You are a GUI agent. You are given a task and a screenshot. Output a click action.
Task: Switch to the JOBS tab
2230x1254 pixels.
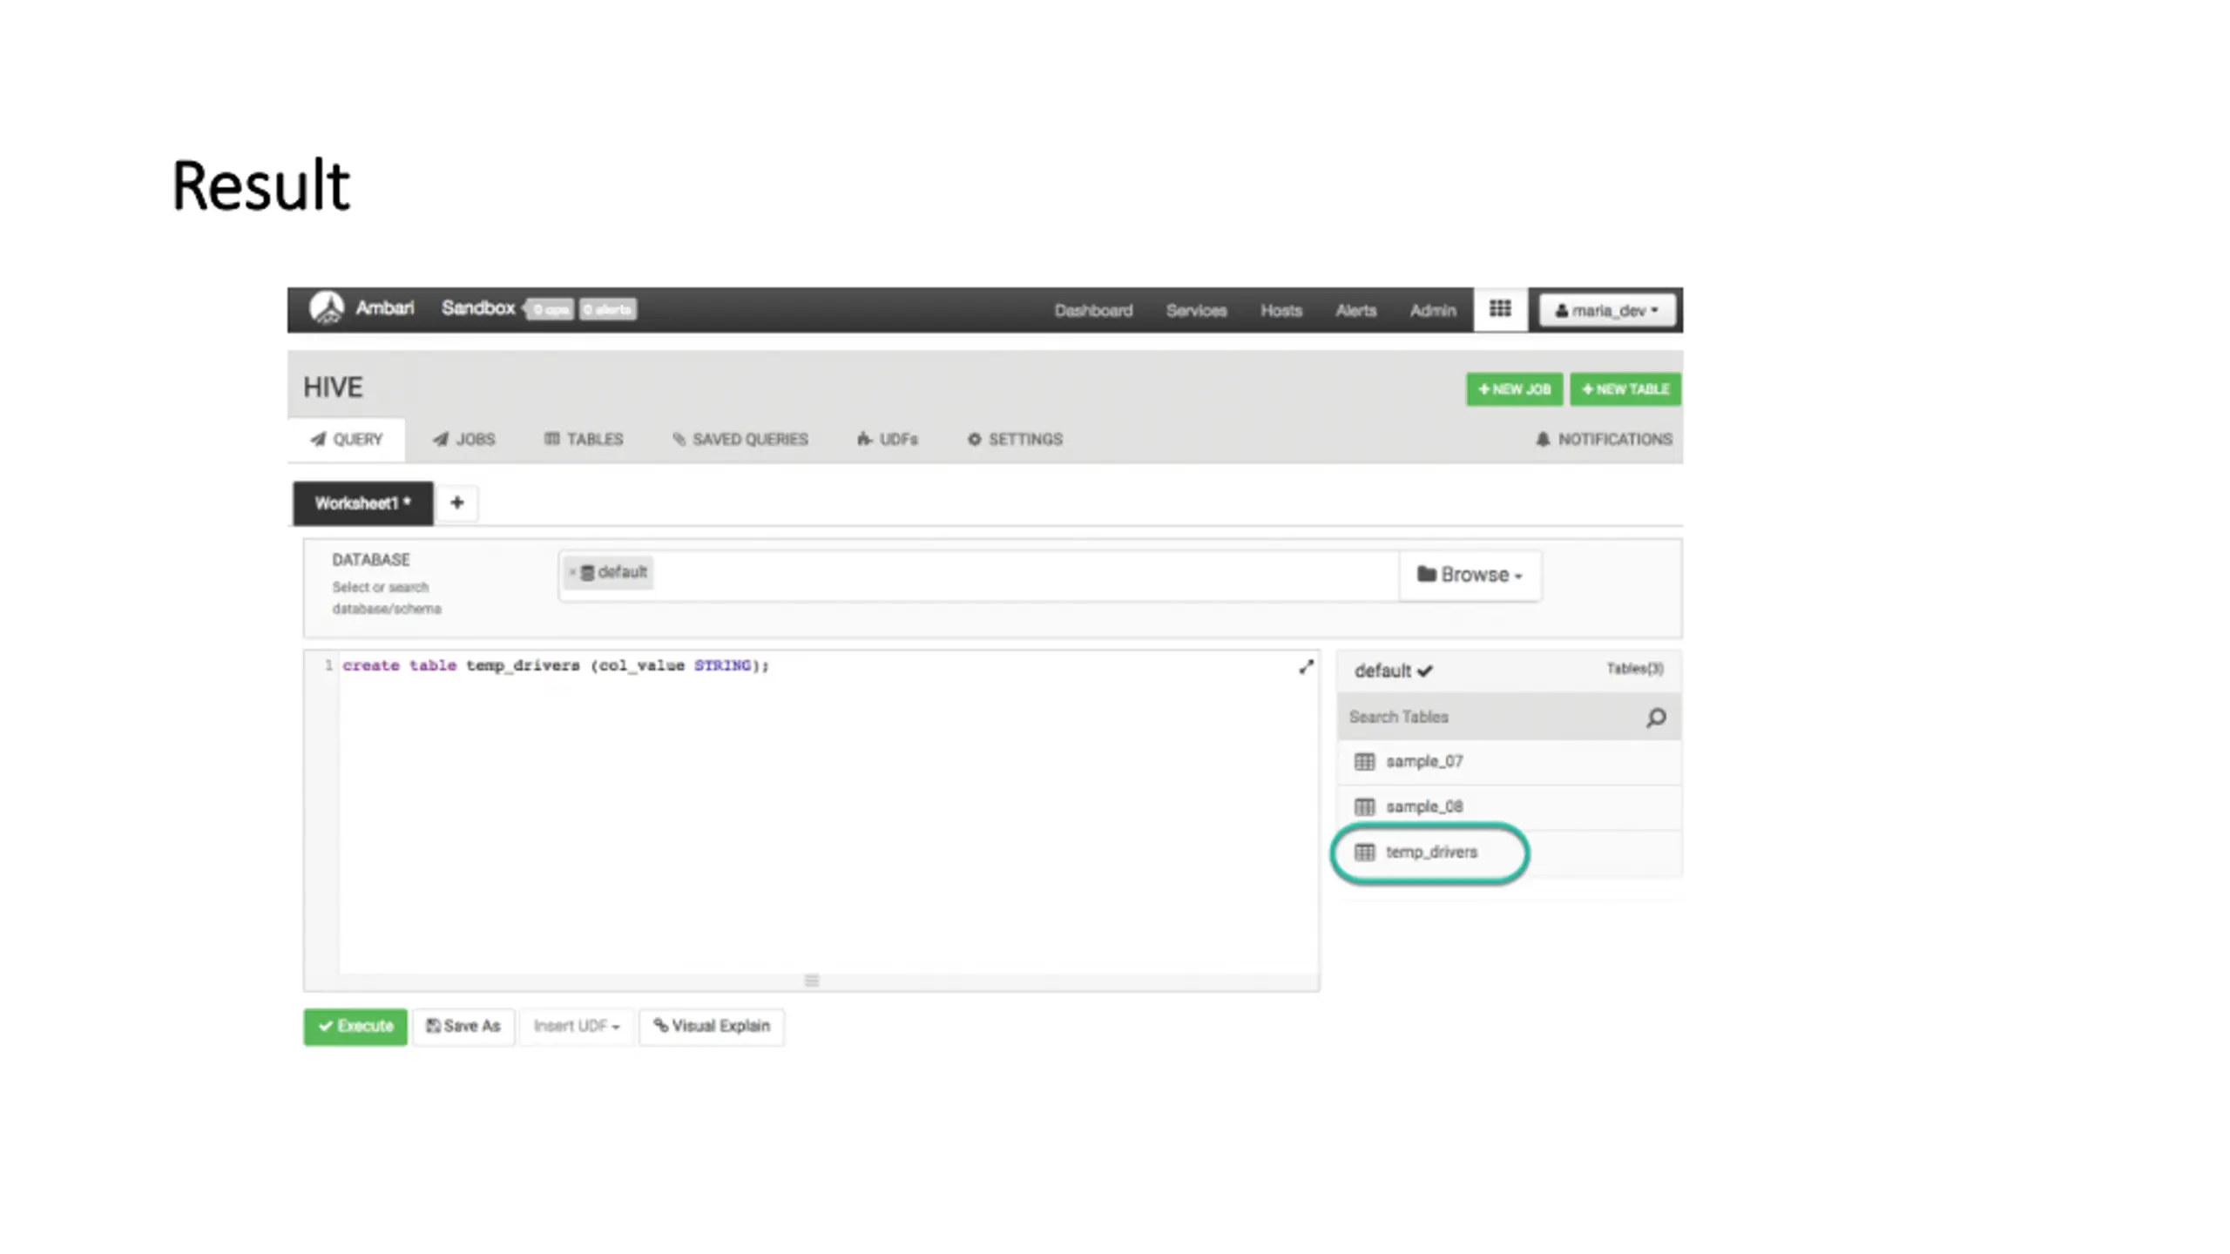(464, 439)
